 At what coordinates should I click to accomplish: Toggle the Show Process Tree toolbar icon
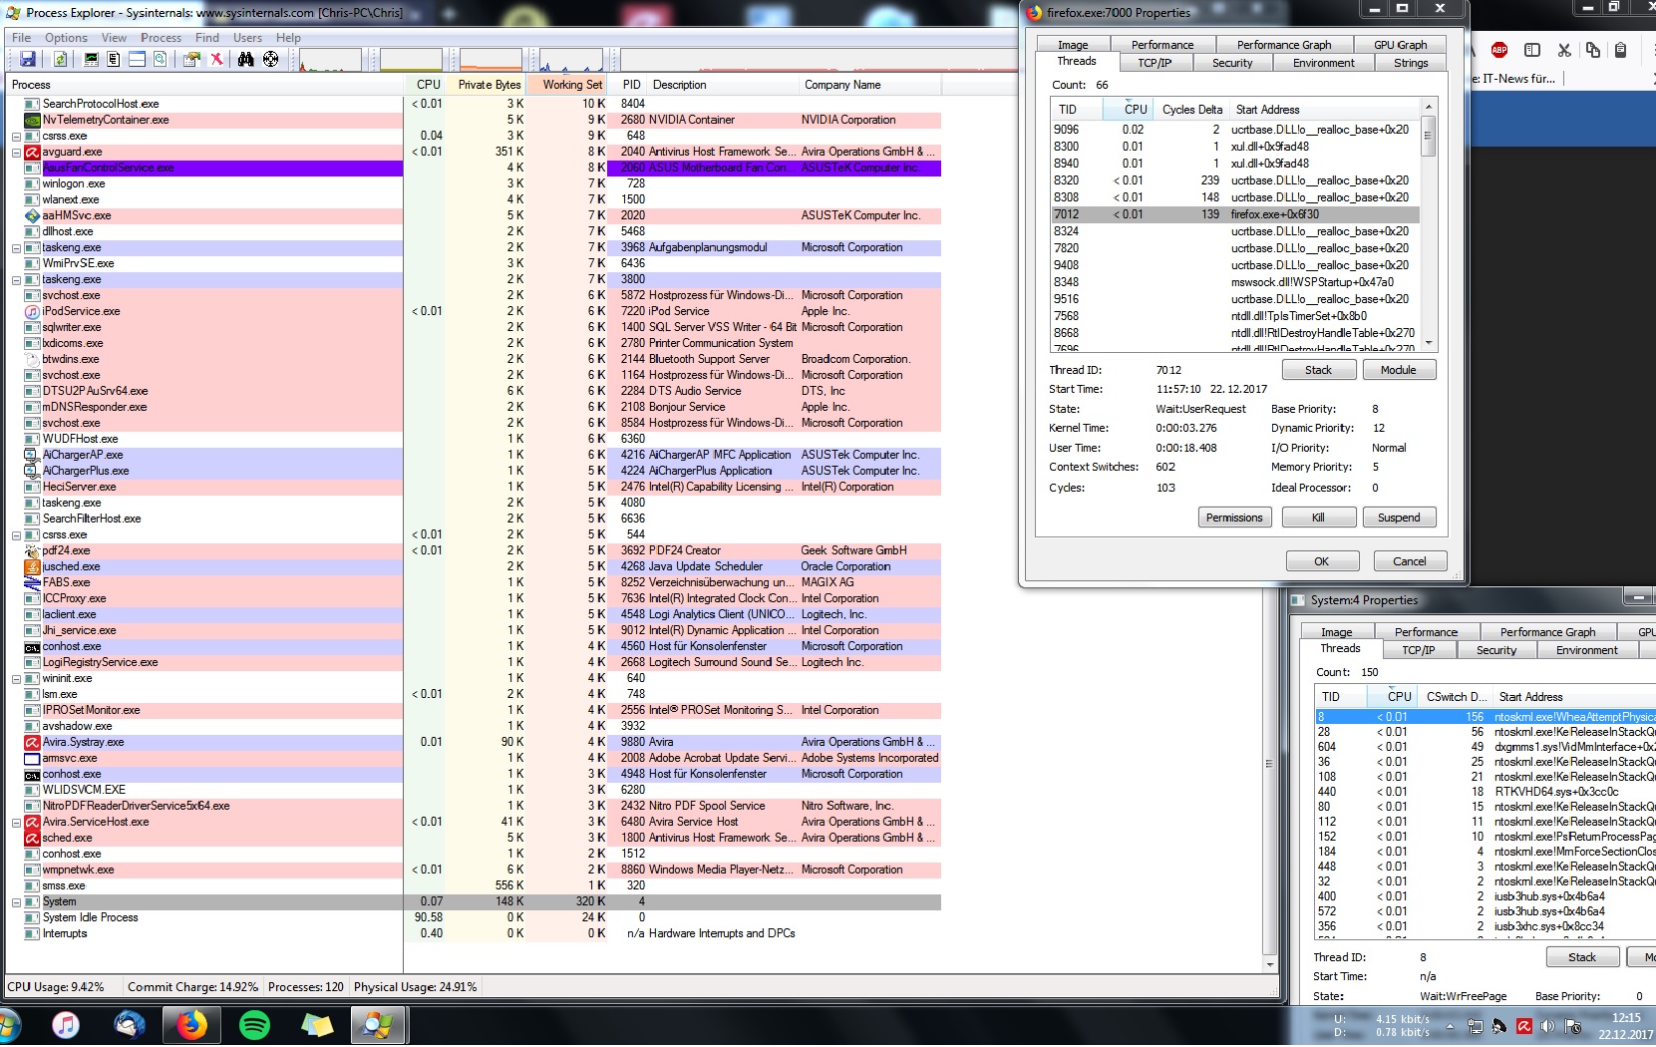tap(114, 60)
